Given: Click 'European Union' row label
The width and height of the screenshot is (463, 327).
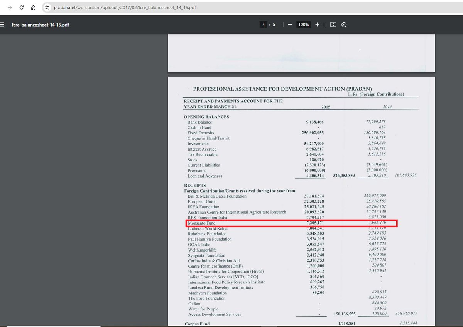Looking at the screenshot, I should tap(202, 201).
